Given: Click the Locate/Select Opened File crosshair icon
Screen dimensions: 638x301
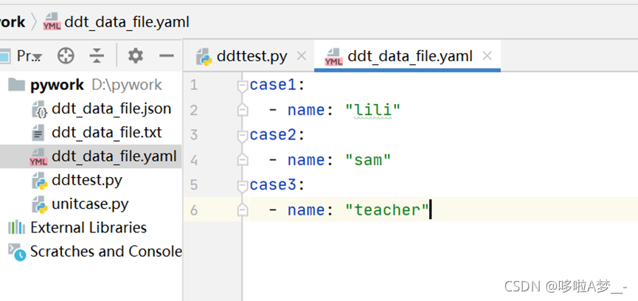Looking at the screenshot, I should pyautogui.click(x=66, y=56).
